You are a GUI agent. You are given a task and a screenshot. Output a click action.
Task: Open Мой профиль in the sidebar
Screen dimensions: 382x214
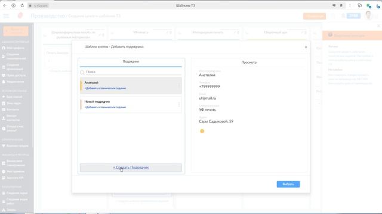tap(15, 48)
